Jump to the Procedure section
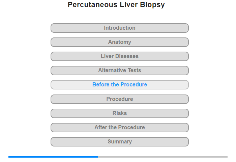Screen dimensions: 236x162 (x=120, y=99)
